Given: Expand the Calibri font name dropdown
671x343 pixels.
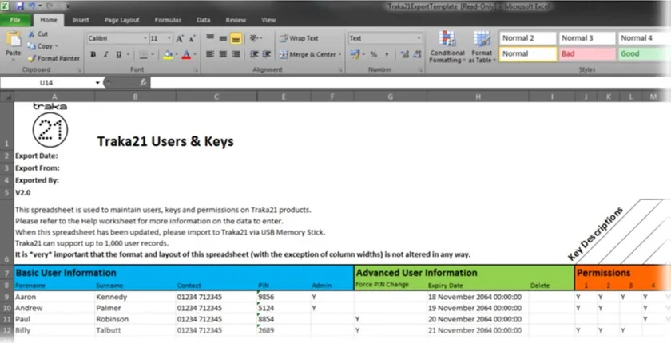Looking at the screenshot, I should [145, 38].
